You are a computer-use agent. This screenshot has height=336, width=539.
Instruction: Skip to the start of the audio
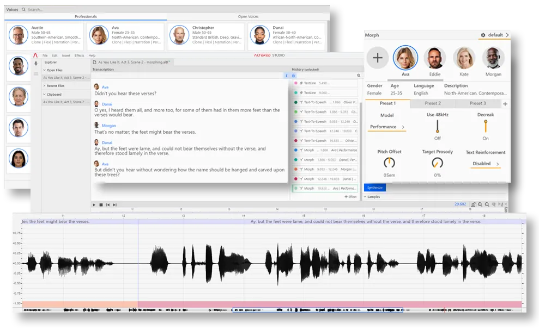point(108,204)
